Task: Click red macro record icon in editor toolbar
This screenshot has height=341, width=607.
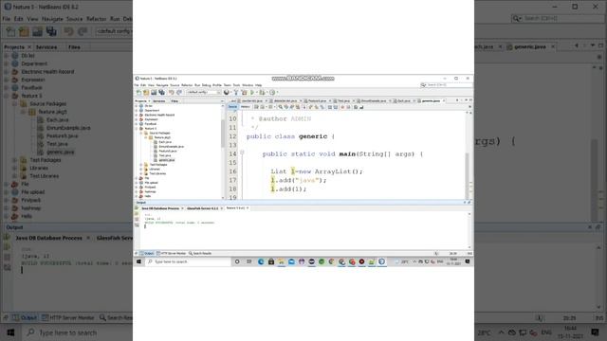Action: coord(342,107)
